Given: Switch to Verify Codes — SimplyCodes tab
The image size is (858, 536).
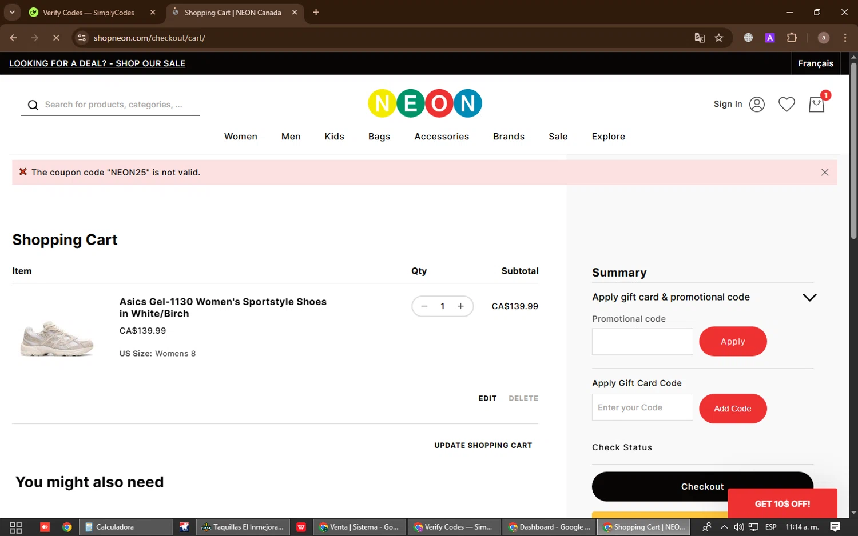Looking at the screenshot, I should (89, 13).
